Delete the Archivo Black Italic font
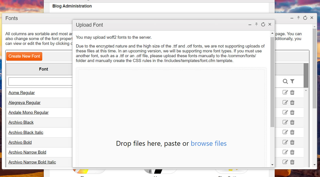The image size is (320, 177). coord(292,132)
